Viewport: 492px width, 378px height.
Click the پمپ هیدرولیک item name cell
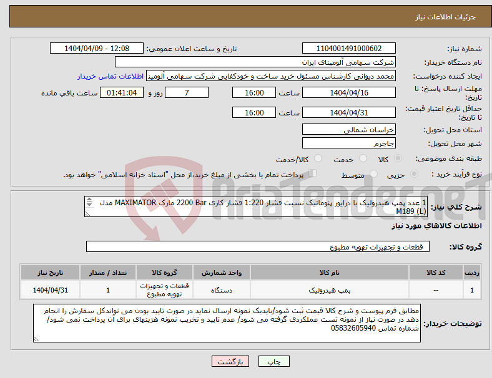click(330, 290)
